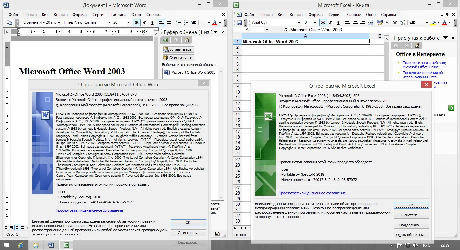The image size is (460, 250).
Task: Open the Данные menu in Excel
Action: click(x=354, y=15)
